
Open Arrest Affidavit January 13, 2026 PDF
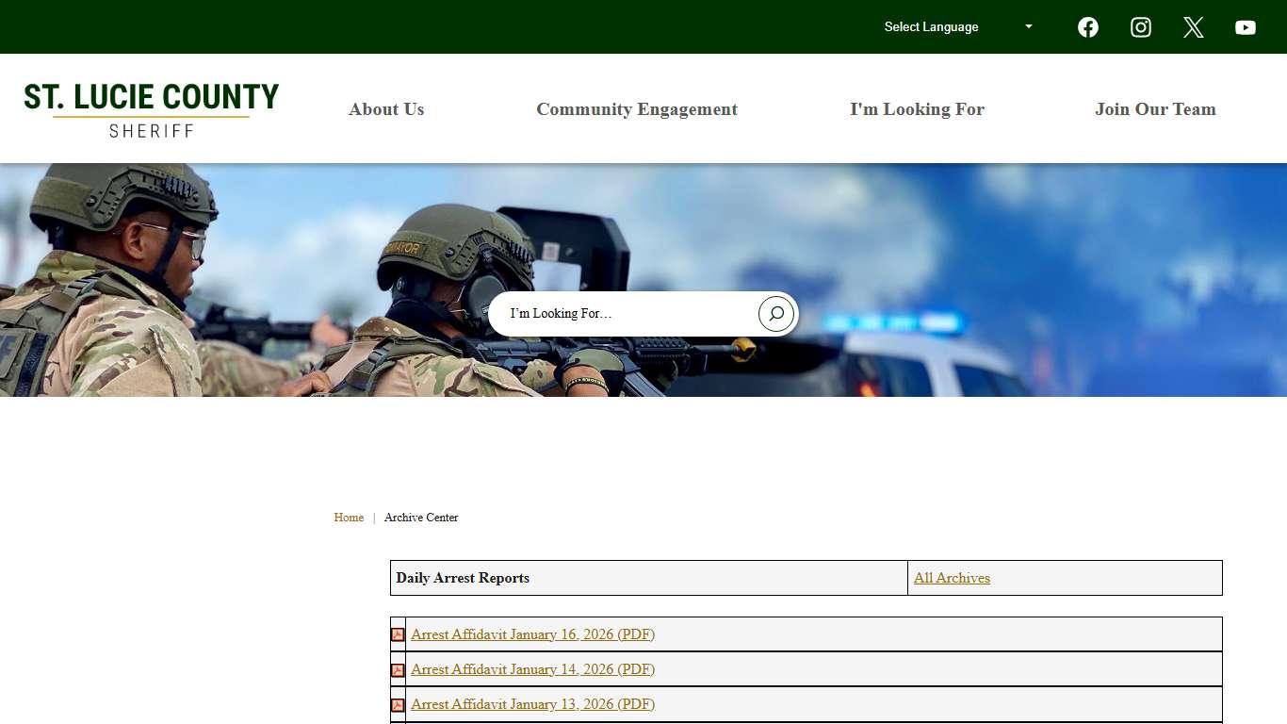click(x=532, y=704)
